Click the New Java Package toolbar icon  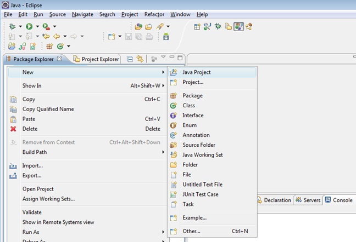tap(49, 47)
